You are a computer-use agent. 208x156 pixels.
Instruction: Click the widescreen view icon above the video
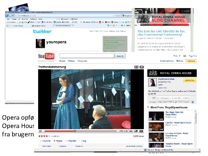(136, 67)
